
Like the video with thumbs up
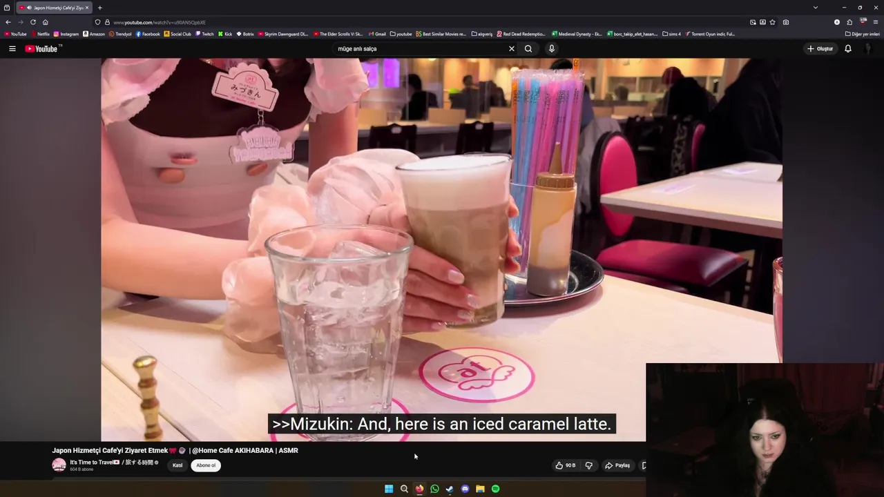pos(565,465)
